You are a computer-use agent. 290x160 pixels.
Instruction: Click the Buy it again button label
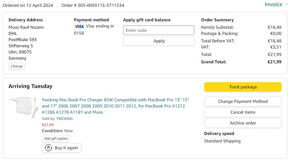point(66,148)
